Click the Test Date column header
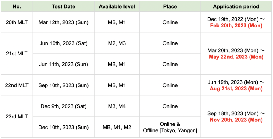The height and width of the screenshot is (139, 273). 63,7
